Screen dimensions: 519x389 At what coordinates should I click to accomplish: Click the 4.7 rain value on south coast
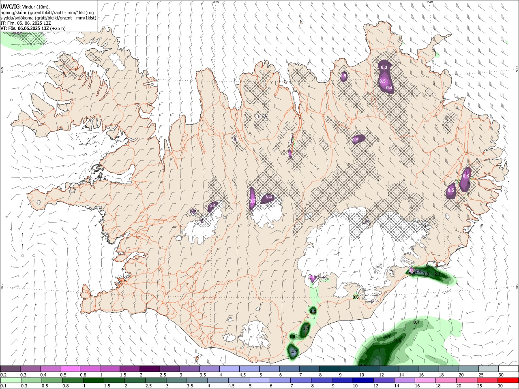click(295, 353)
